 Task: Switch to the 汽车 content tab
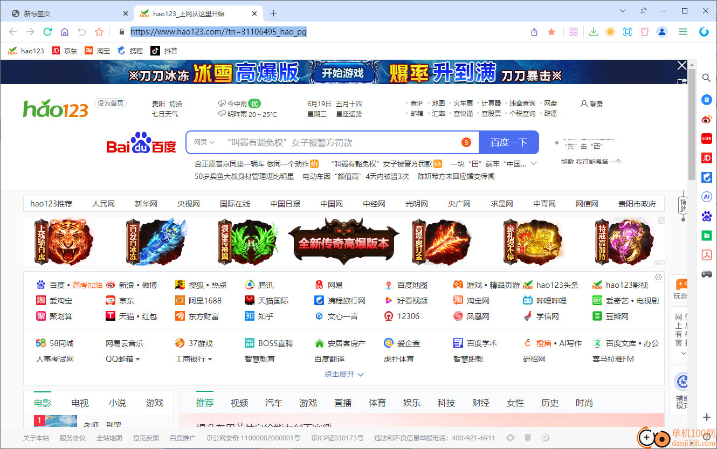[274, 403]
